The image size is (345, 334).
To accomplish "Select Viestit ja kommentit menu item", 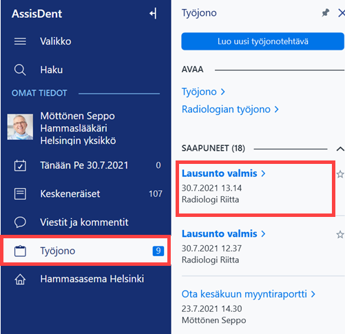I will 85,222.
